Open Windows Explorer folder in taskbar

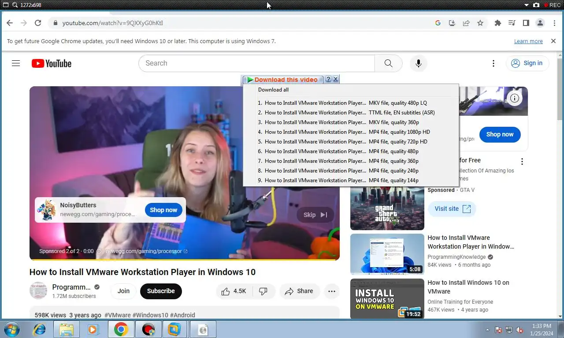point(67,329)
